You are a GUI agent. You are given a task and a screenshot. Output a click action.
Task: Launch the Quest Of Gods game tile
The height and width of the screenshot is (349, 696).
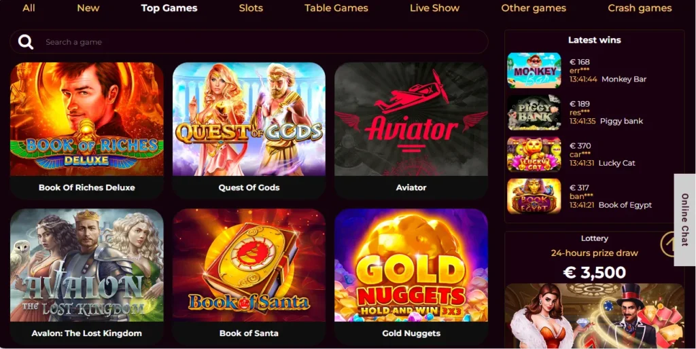249,131
